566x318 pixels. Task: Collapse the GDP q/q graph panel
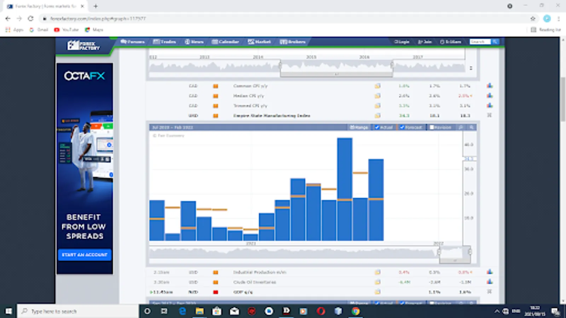coord(490,292)
